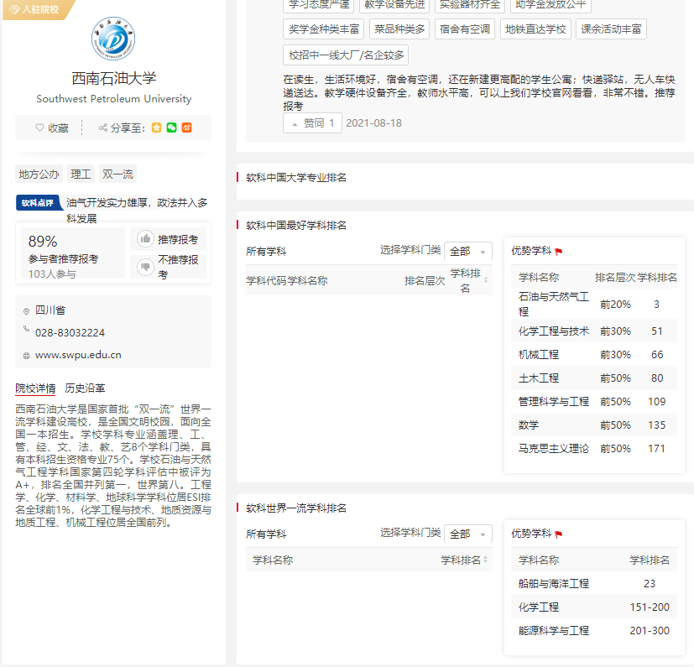694x667 pixels.
Task: Upvote the review with 赞同 1
Action: click(312, 123)
